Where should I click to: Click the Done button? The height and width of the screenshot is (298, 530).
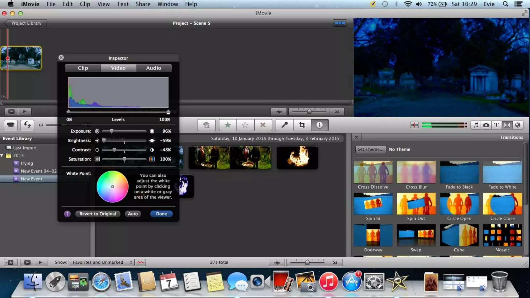pyautogui.click(x=161, y=214)
